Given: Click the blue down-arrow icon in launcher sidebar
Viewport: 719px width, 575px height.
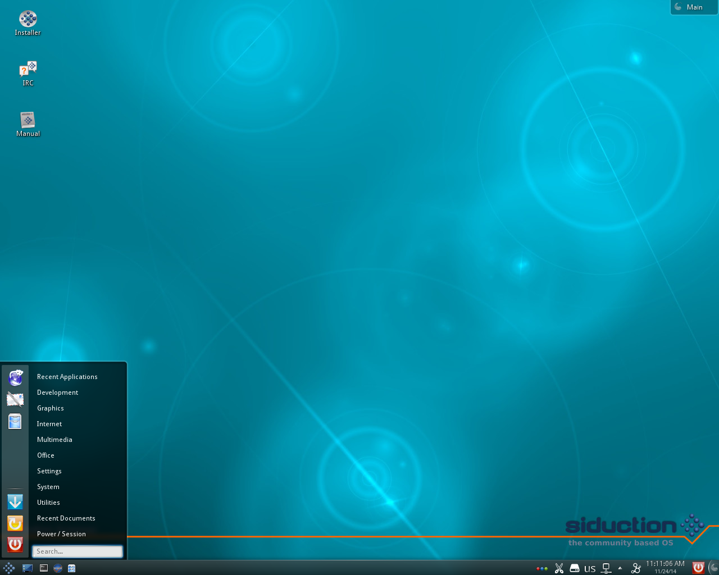Looking at the screenshot, I should point(15,502).
